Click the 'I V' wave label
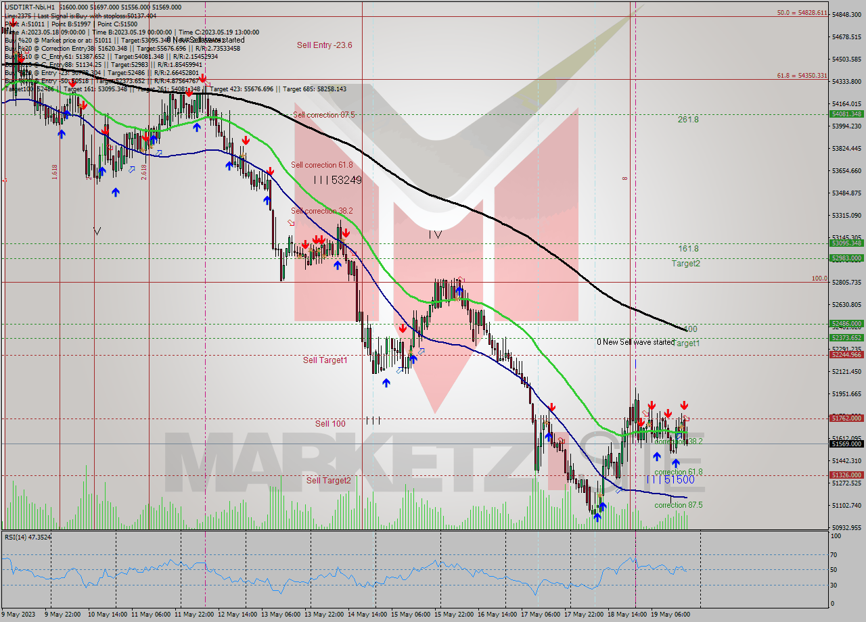 tap(435, 235)
